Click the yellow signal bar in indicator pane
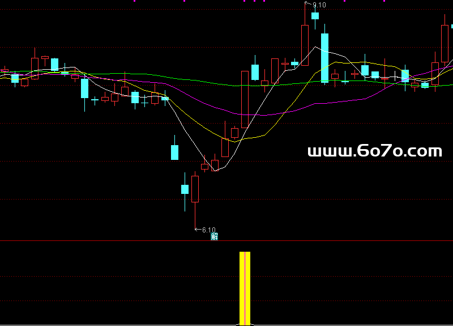Image resolution: width=453 pixels, height=326 pixels. [x=242, y=288]
